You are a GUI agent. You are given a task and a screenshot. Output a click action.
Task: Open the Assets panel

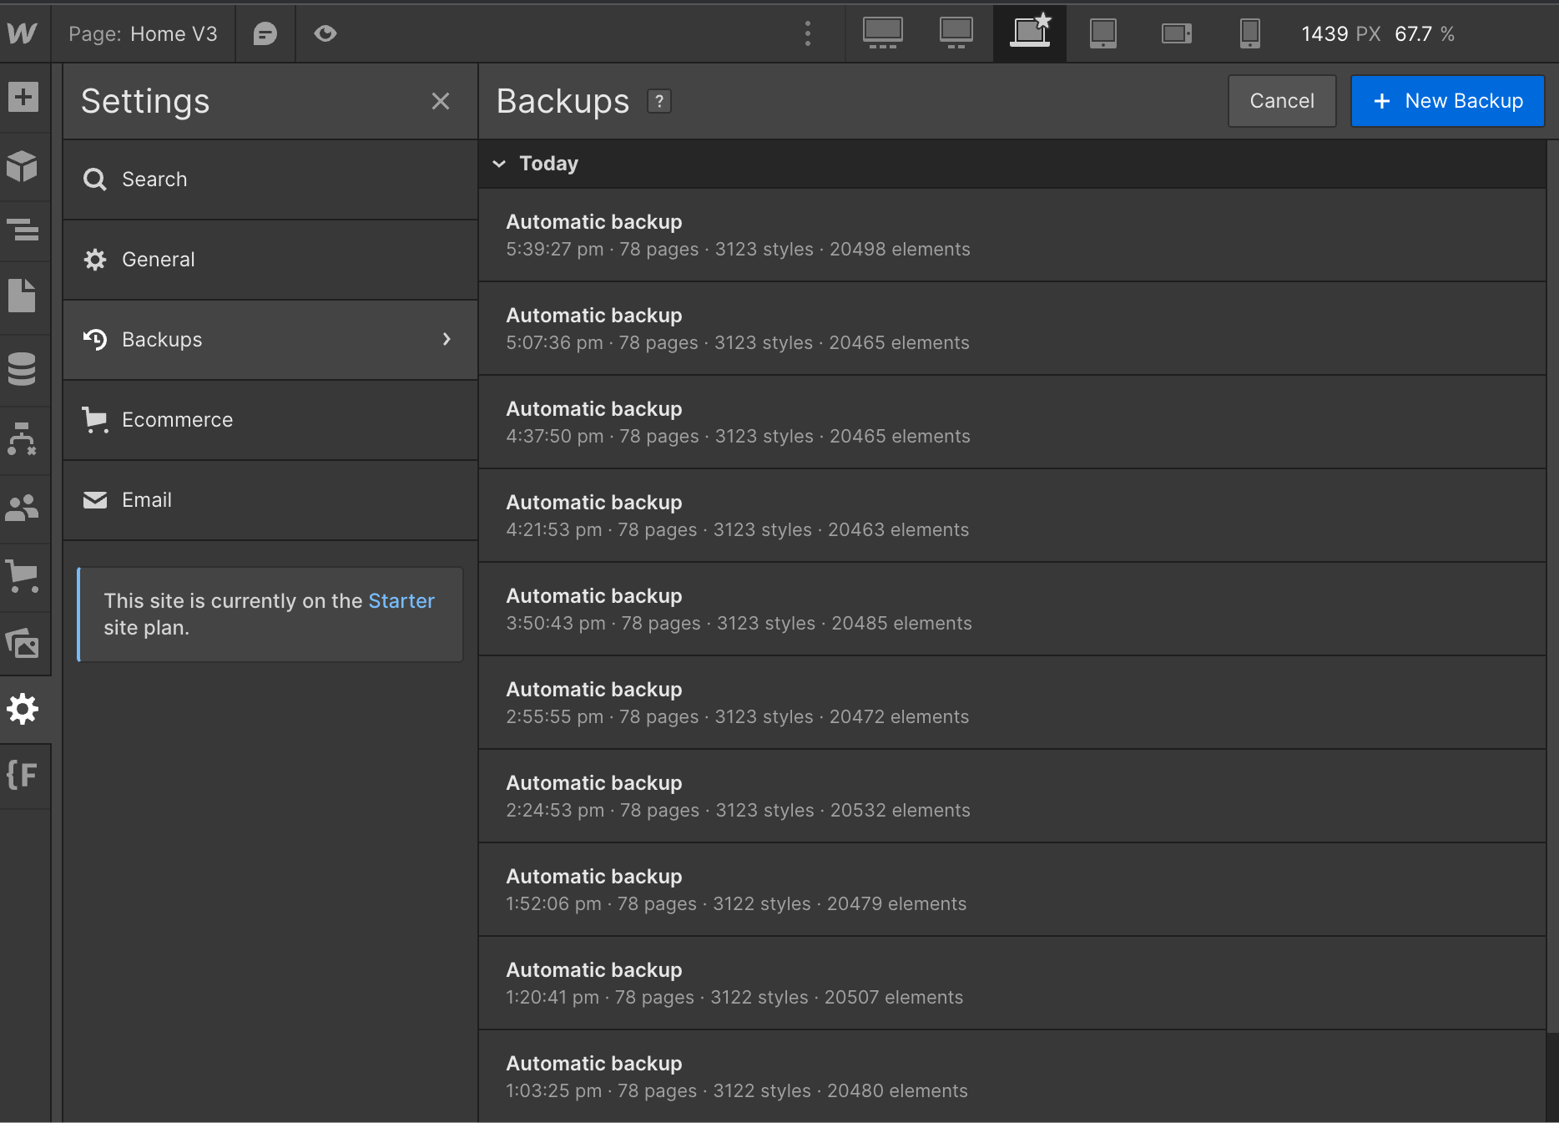23,643
